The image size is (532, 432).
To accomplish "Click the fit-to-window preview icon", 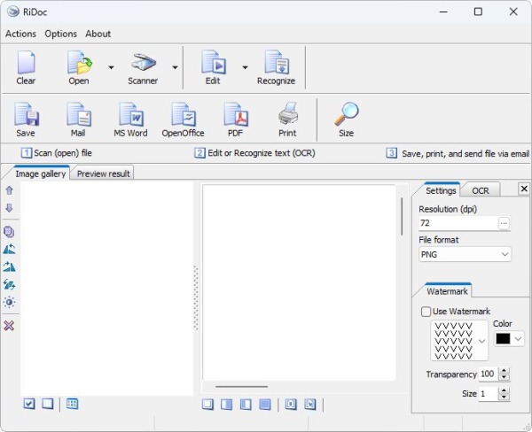I will 310,405.
